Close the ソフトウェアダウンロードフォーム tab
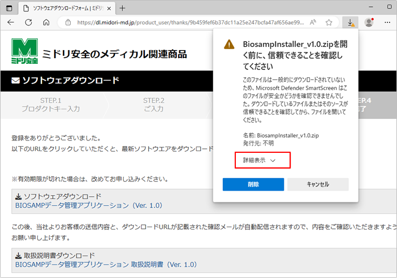 (x=109, y=8)
